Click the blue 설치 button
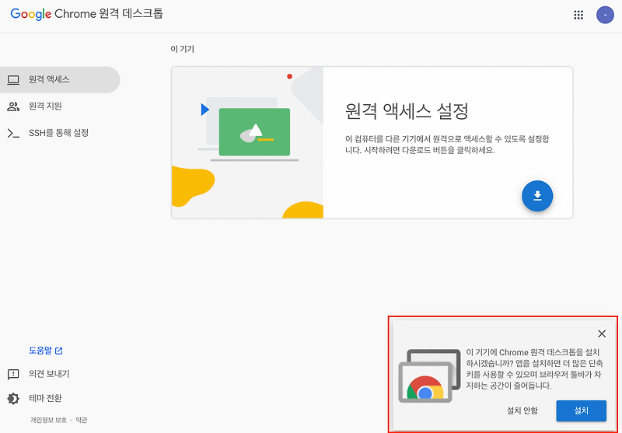 [581, 410]
